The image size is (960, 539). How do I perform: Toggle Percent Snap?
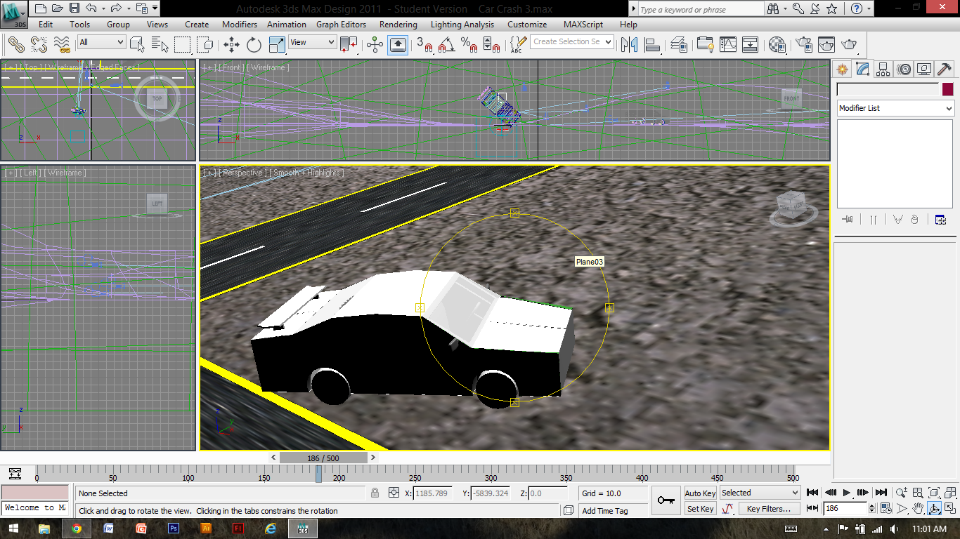point(469,44)
